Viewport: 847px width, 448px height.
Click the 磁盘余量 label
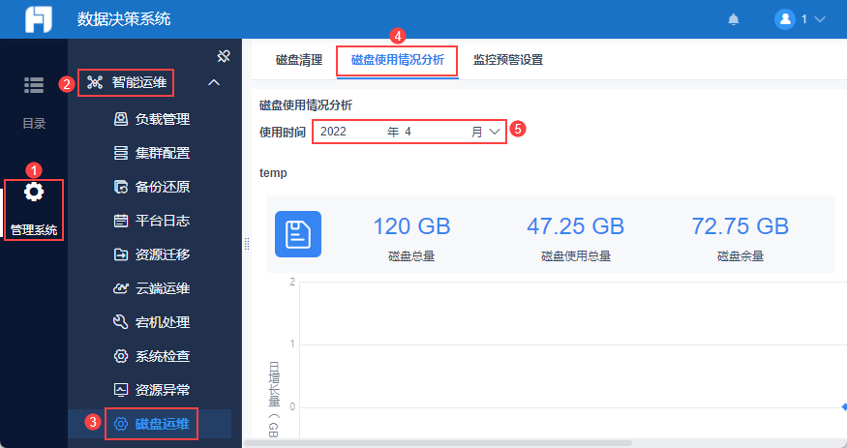coord(741,256)
